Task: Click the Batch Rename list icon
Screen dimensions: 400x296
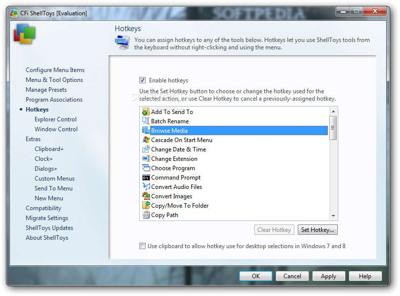Action: coord(146,121)
